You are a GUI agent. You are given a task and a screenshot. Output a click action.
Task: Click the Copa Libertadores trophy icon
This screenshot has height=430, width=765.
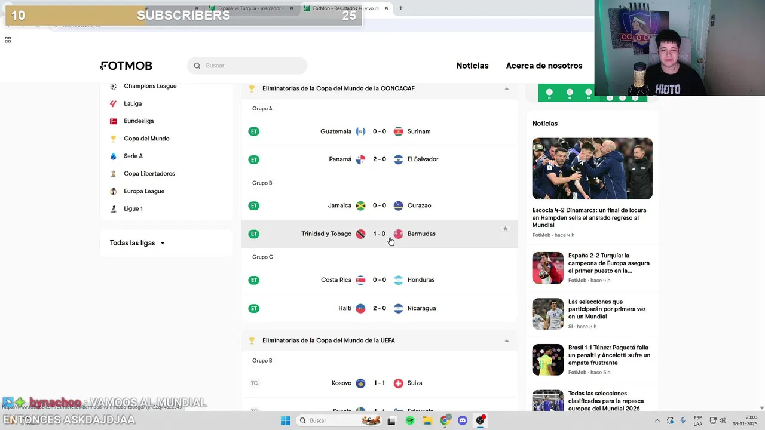(113, 174)
